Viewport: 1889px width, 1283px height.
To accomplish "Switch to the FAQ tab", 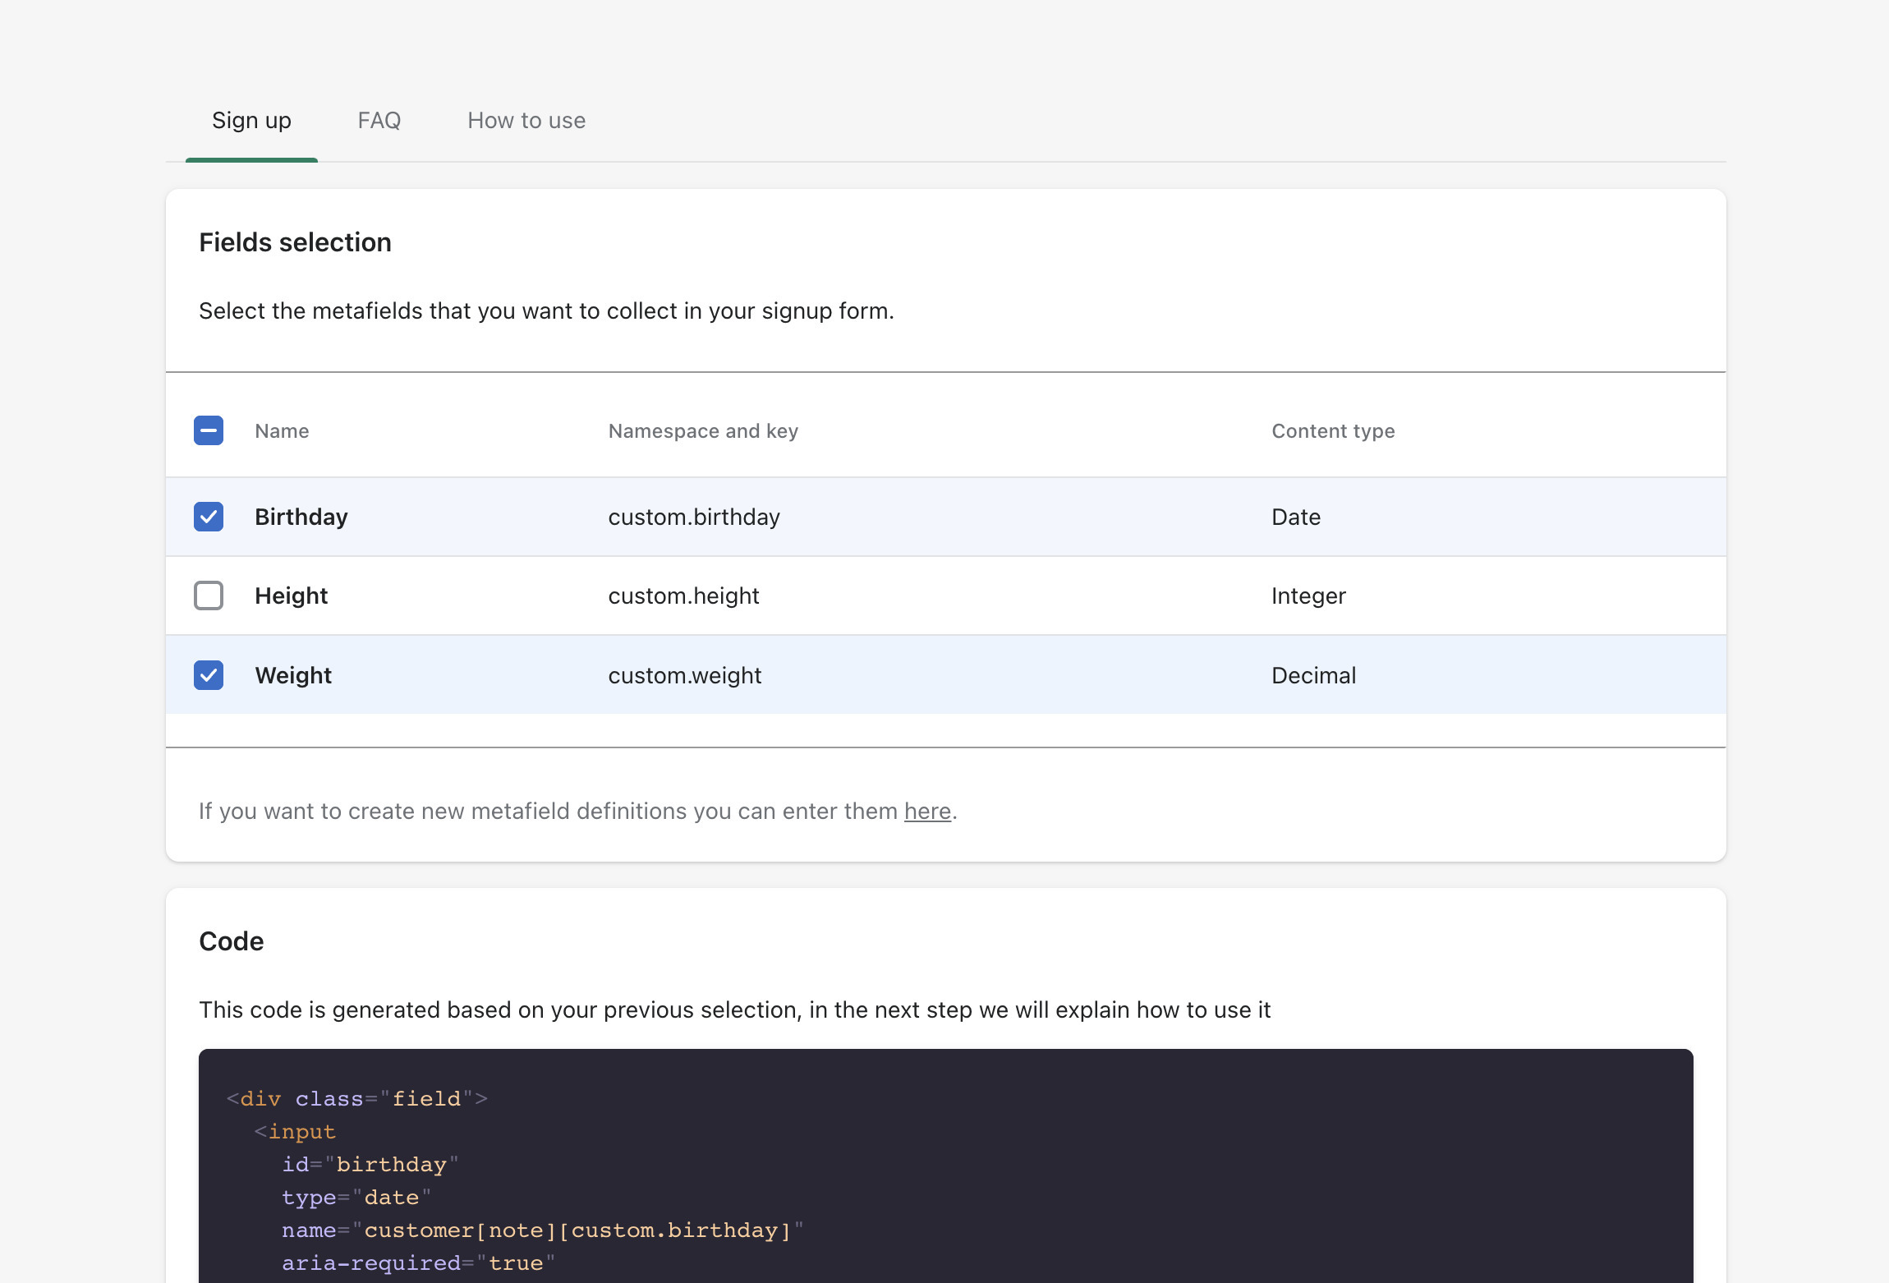I will click(x=379, y=121).
